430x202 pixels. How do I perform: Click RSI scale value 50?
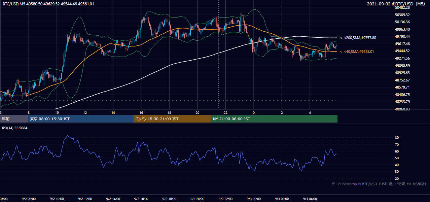397,158
